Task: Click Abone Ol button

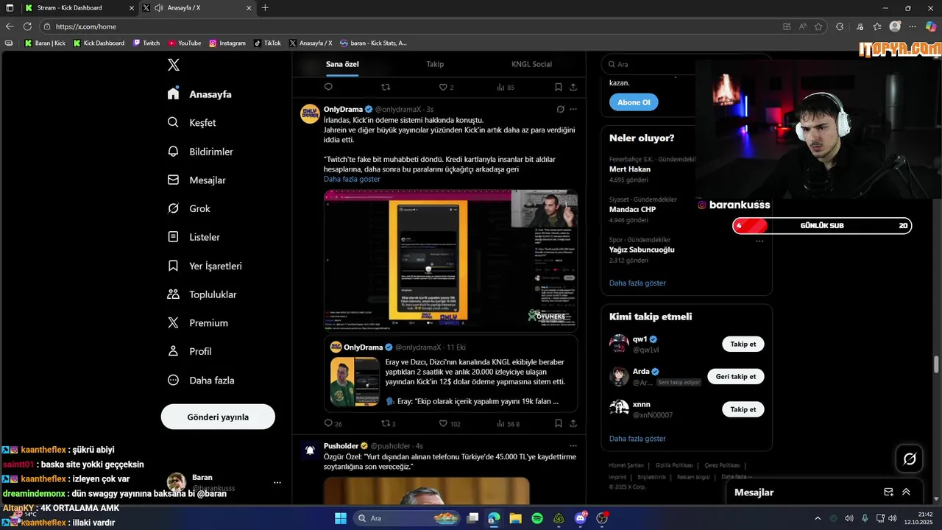Action: [634, 102]
